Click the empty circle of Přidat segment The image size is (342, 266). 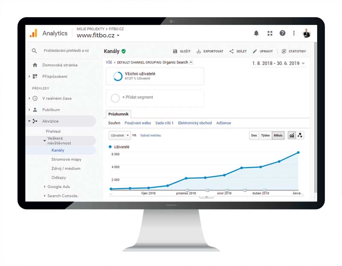(115, 98)
